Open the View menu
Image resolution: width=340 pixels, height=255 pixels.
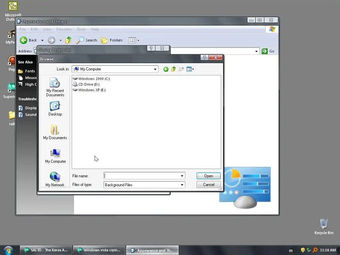coord(47,29)
